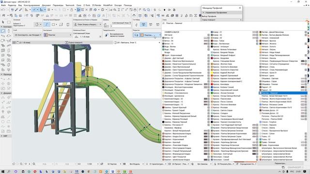Click the offset input field under Собственный Этаж
This screenshot has height=174, width=310.
tap(121, 26)
